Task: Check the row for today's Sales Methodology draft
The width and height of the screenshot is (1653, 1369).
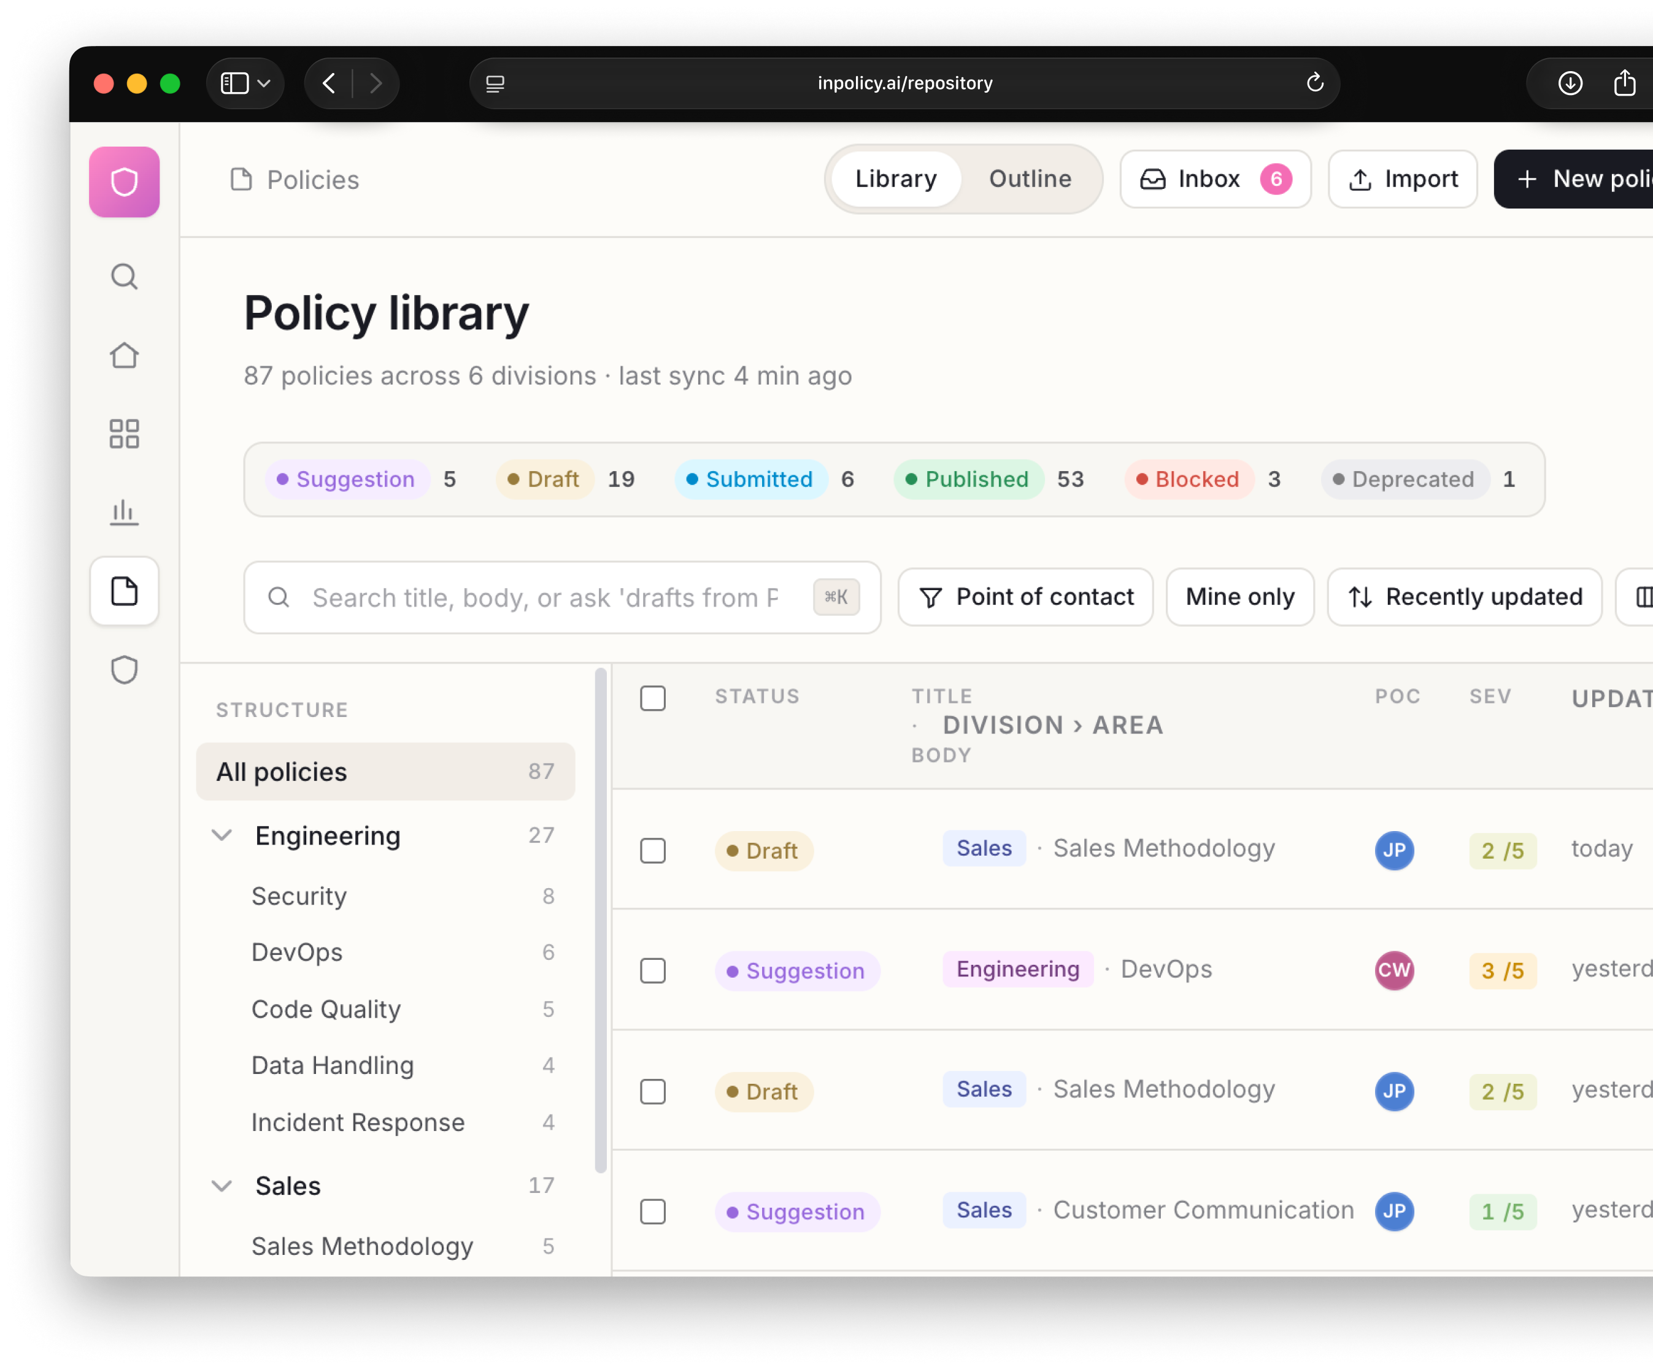Action: pyautogui.click(x=652, y=851)
